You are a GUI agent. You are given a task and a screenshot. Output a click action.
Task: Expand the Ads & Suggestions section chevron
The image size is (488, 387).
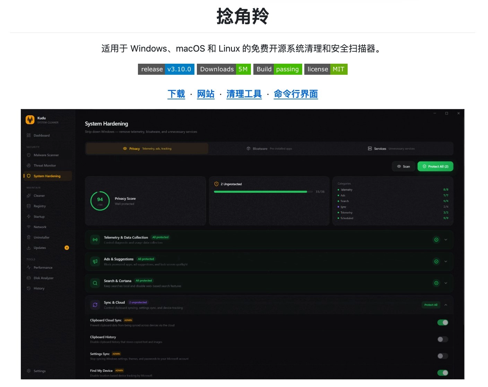446,261
